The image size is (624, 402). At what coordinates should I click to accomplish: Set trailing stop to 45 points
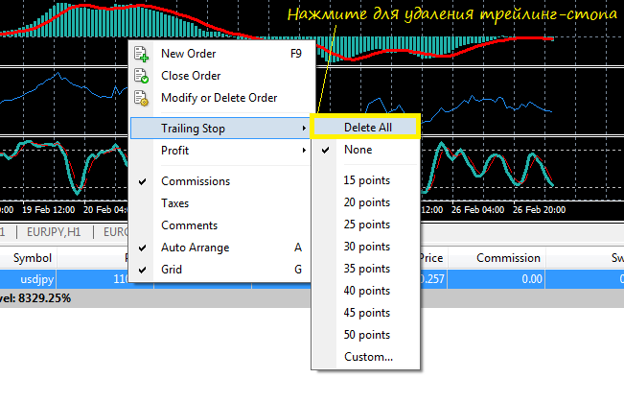point(365,313)
